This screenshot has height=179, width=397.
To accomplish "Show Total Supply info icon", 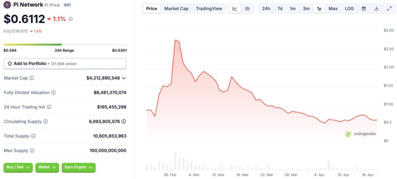I will tap(33, 136).
